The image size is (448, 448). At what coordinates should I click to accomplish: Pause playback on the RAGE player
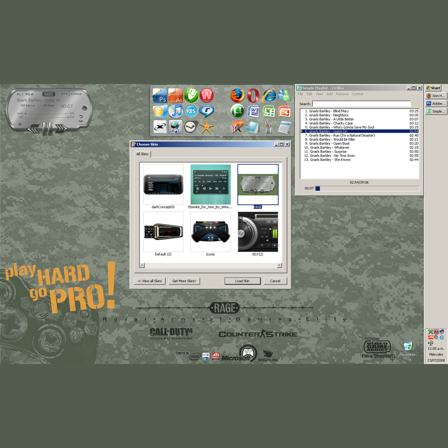[x=47, y=128]
